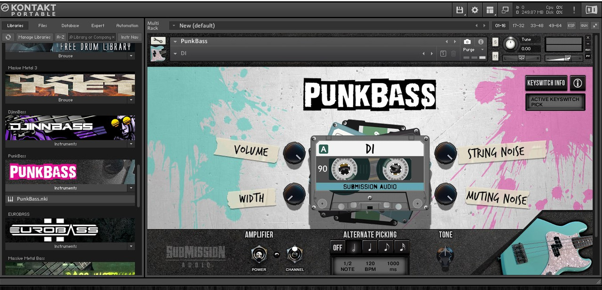Image resolution: width=602 pixels, height=290 pixels.
Task: Select previous snapshot using DI left arrow
Action: tap(424, 54)
